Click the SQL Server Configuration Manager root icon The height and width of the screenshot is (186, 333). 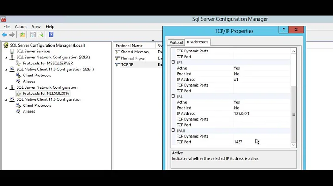point(6,45)
